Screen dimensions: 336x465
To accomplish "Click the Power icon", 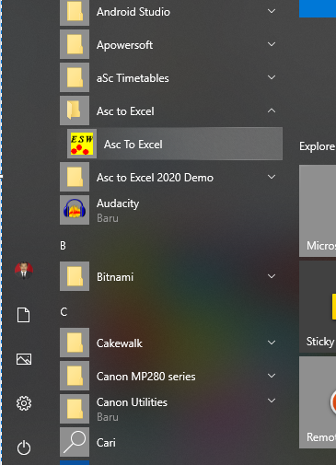I will coord(24,448).
